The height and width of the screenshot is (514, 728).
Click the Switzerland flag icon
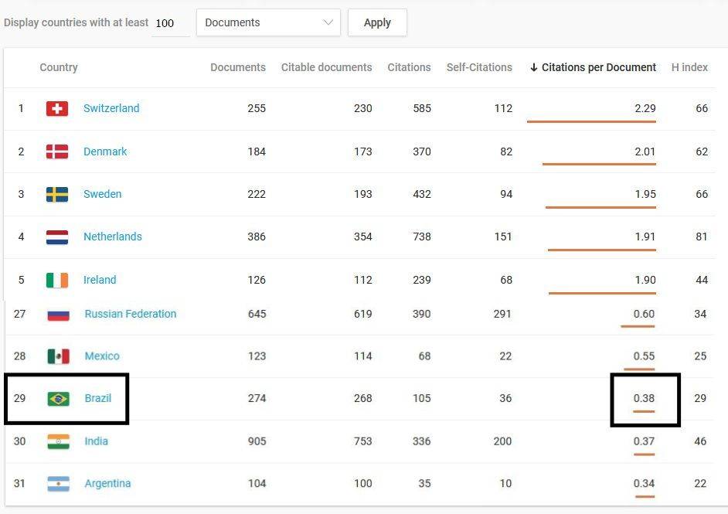click(x=57, y=109)
